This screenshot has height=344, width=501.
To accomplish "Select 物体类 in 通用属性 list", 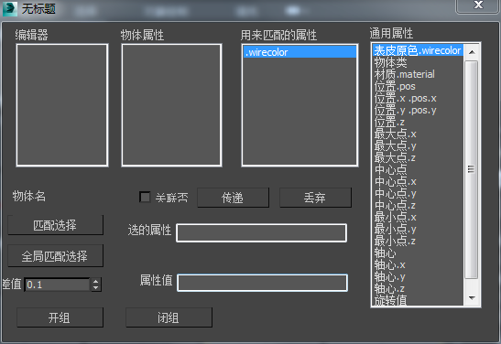I will (418, 62).
